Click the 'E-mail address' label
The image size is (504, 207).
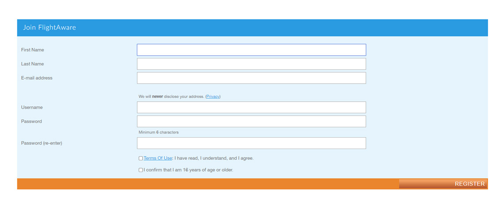pyautogui.click(x=37, y=78)
